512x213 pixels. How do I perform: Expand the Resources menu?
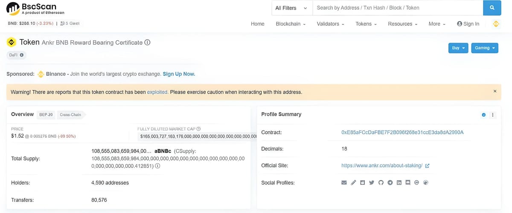pyautogui.click(x=402, y=24)
